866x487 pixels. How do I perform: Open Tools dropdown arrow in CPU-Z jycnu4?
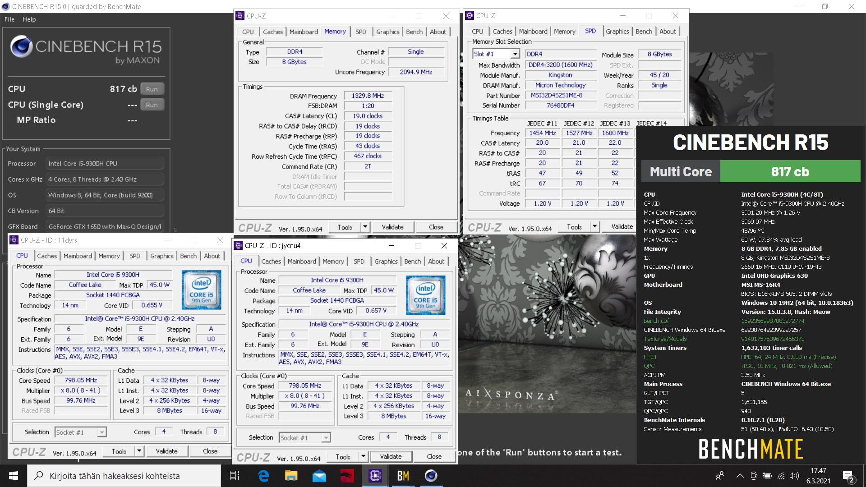[x=363, y=456]
